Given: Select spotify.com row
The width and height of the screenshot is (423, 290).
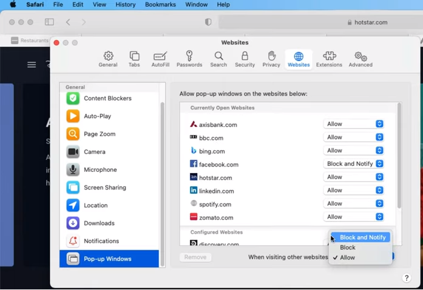Looking at the screenshot, I should coord(287,204).
